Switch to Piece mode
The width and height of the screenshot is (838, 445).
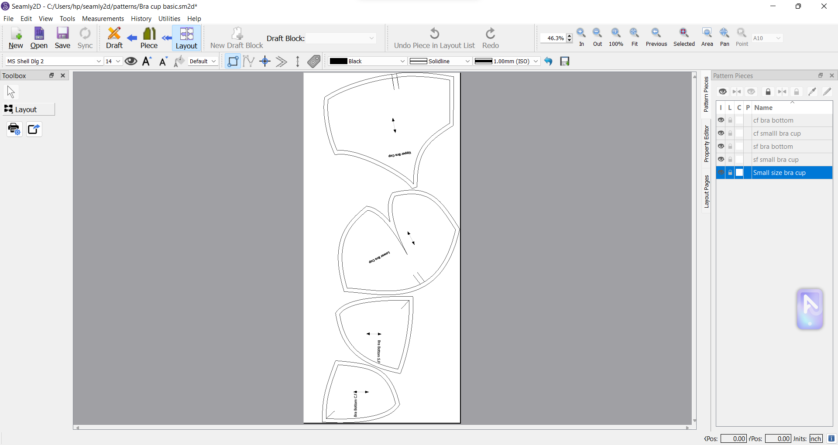click(149, 38)
